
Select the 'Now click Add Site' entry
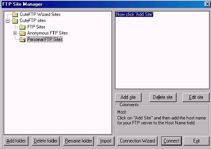tap(134, 14)
